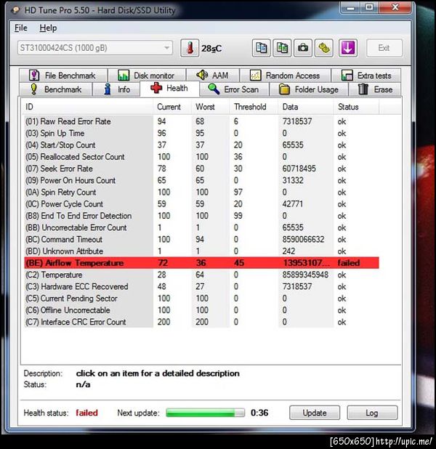Viewport: 436px width, 449px height.
Task: Open the Info tab
Action: coord(116,89)
